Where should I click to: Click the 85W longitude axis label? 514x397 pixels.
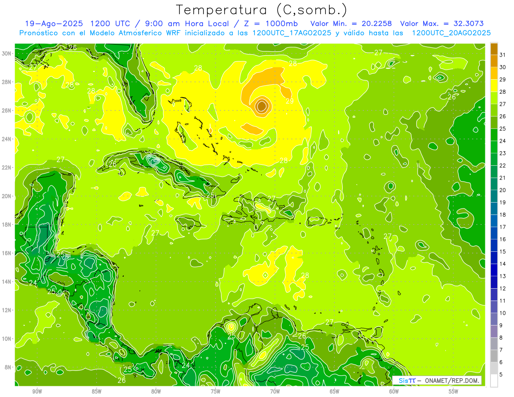tap(97, 391)
